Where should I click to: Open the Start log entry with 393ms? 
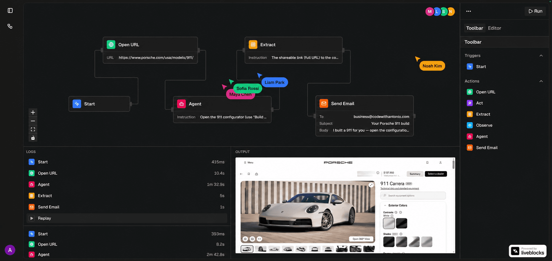click(127, 234)
